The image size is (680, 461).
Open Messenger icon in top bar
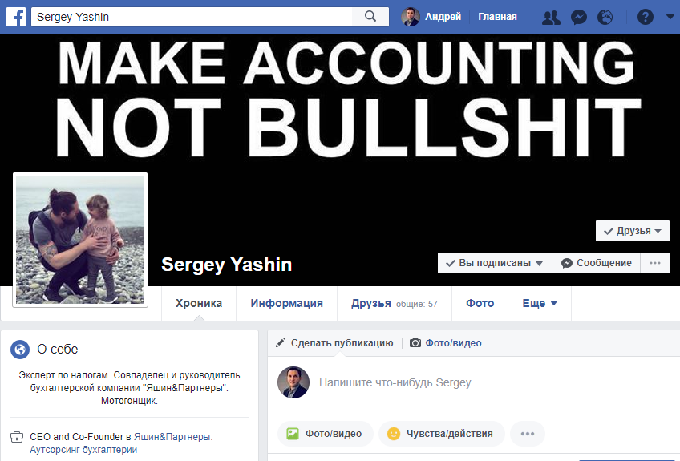pyautogui.click(x=578, y=18)
